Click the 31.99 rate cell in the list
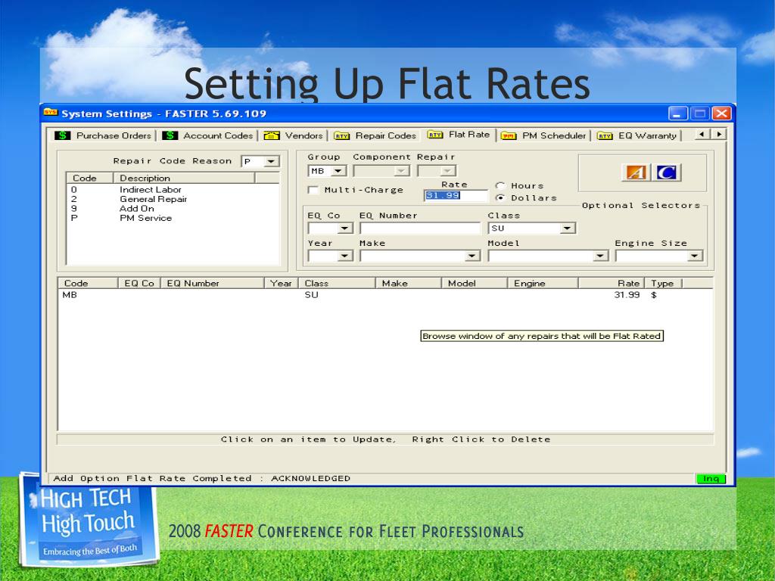 click(627, 295)
